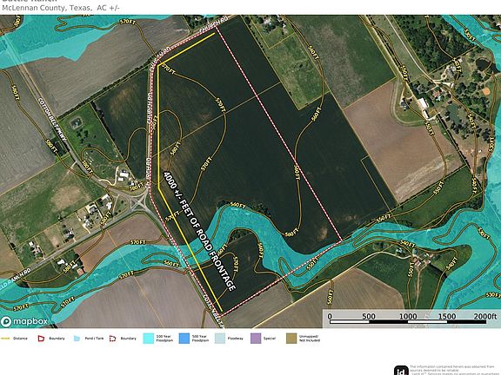Screen dimensions: 501x375
Task: Click the mapbox logo on the map
Action: tap(24, 321)
